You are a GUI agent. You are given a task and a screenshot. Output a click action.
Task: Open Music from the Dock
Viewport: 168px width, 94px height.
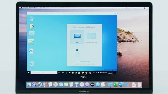(x=82, y=85)
